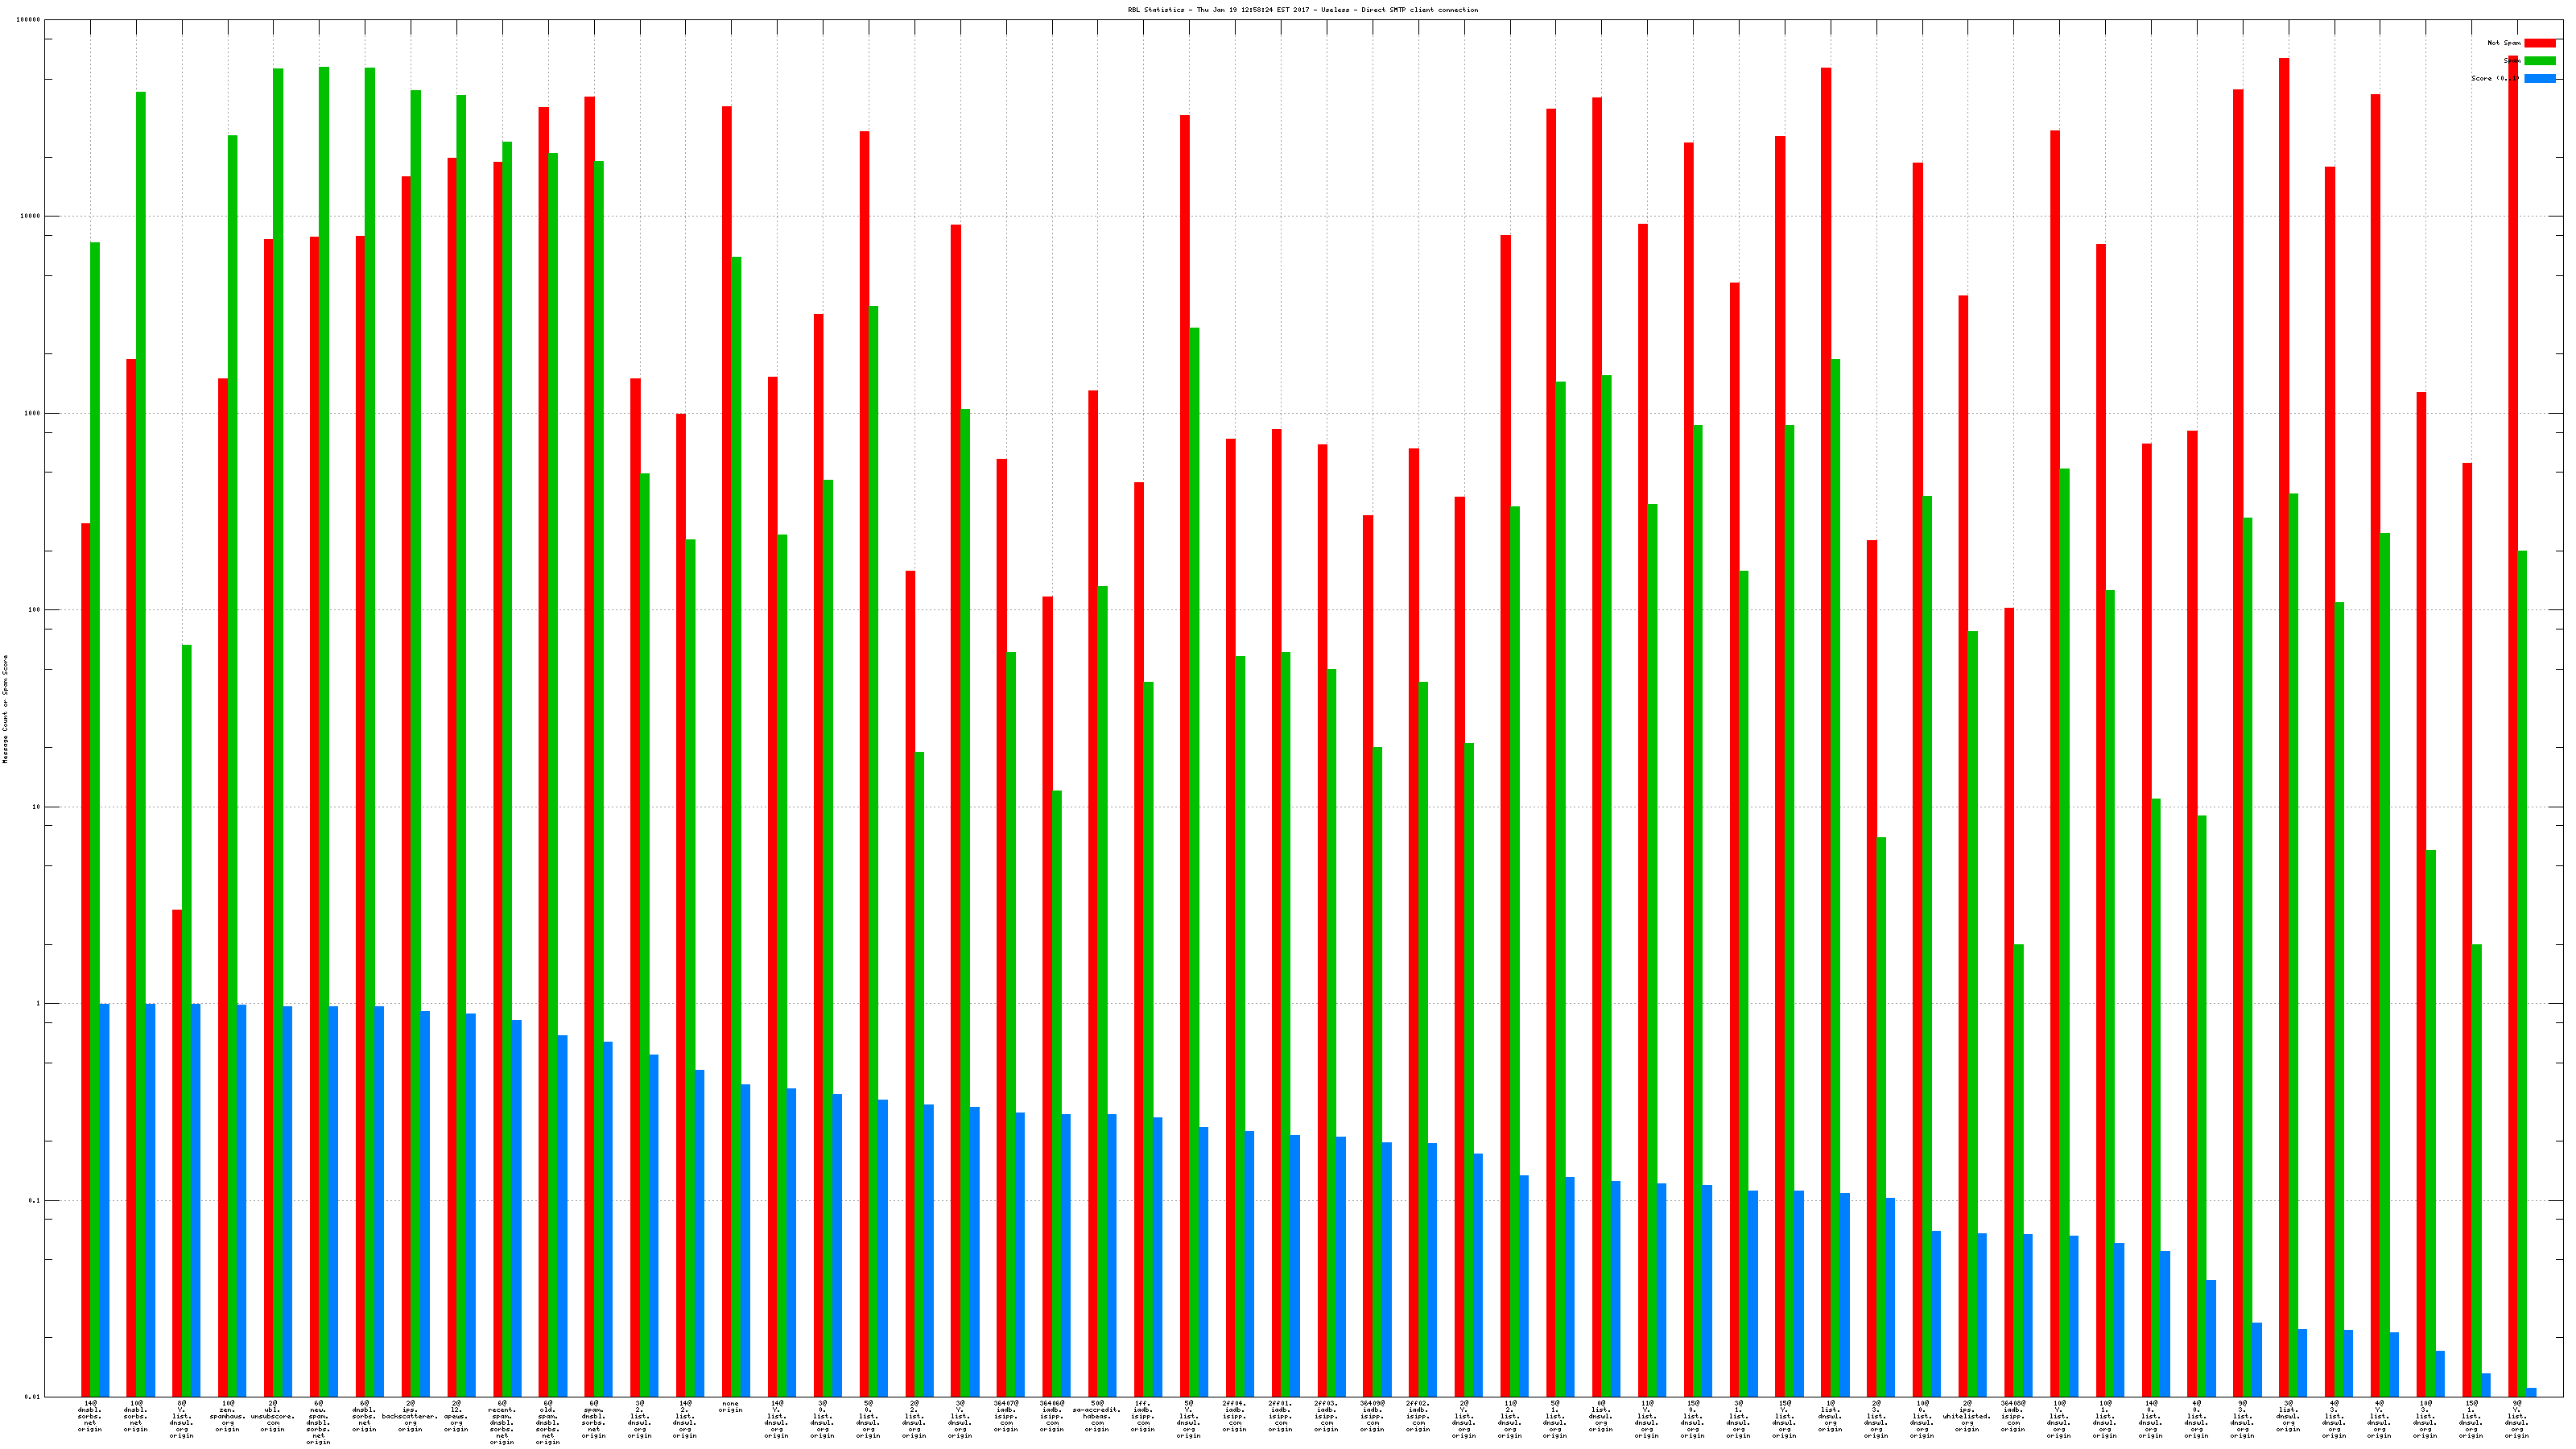2576x1449 pixels.
Task: Click the ubl.unsubscore.com x-axis label
Action: coord(273,1416)
